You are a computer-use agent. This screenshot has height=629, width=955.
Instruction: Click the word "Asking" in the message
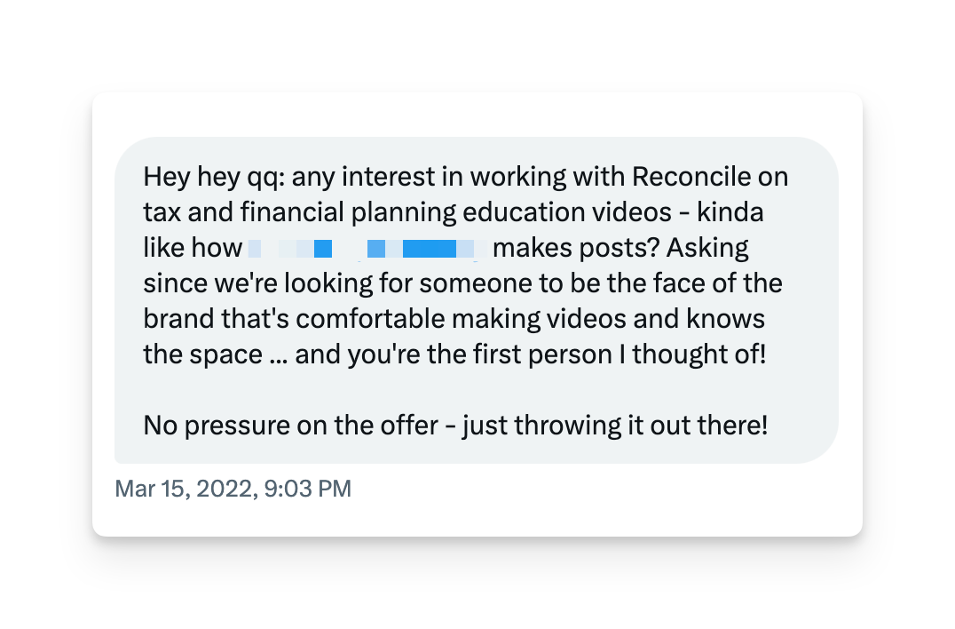707,249
